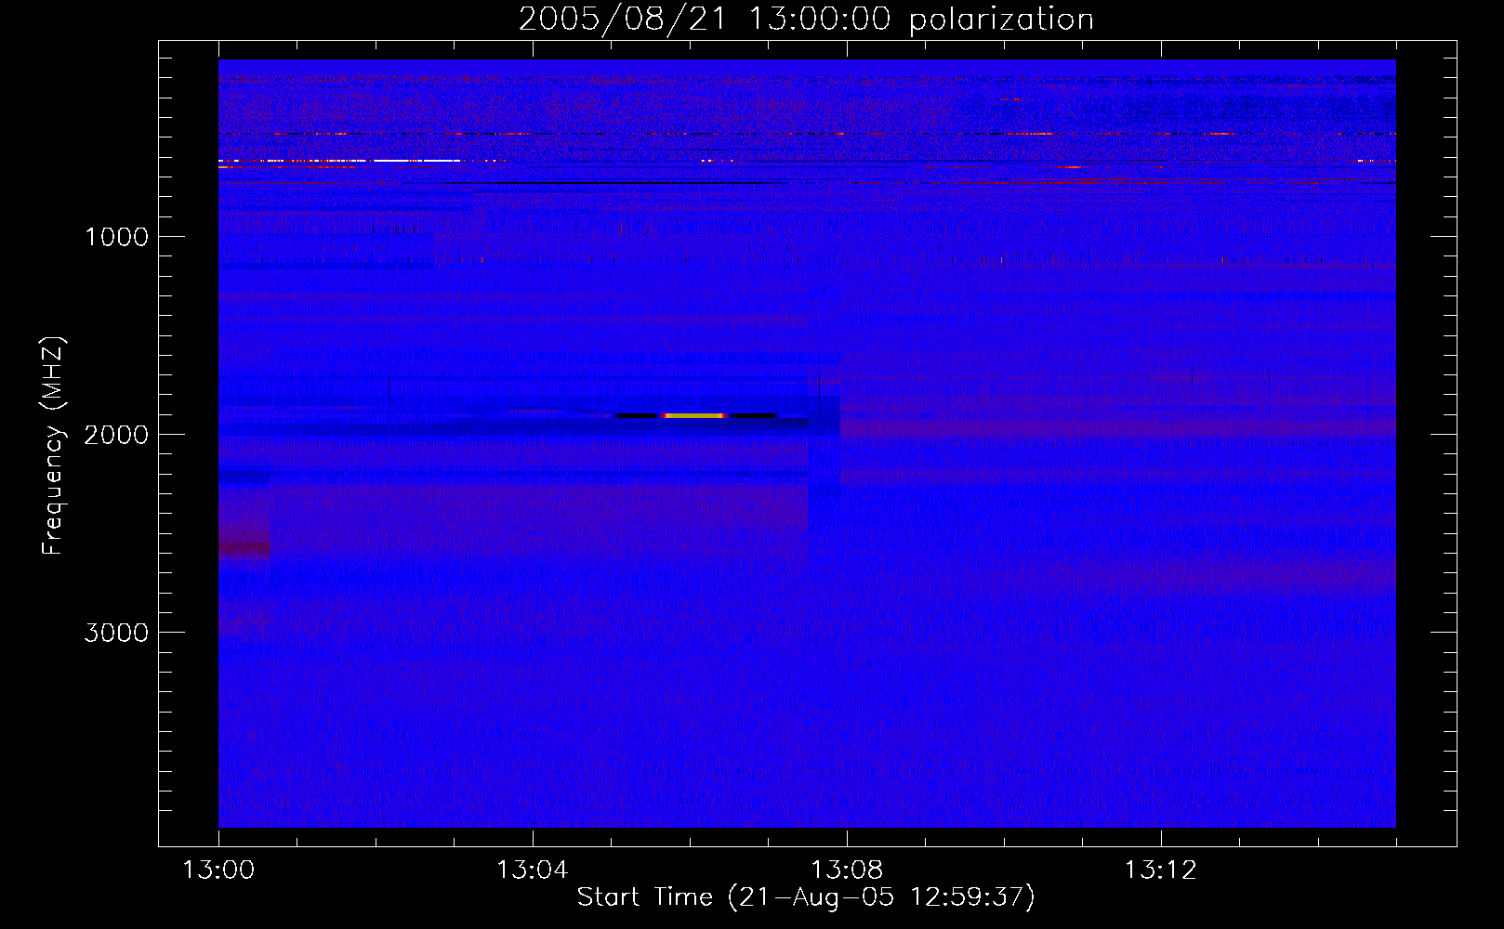Select the 3000 frequency axis label
This screenshot has width=1504, height=929.
(116, 633)
